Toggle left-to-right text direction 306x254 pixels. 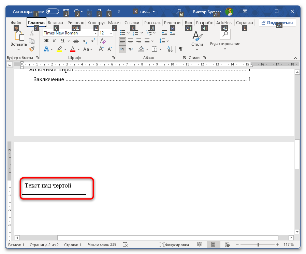(122, 49)
